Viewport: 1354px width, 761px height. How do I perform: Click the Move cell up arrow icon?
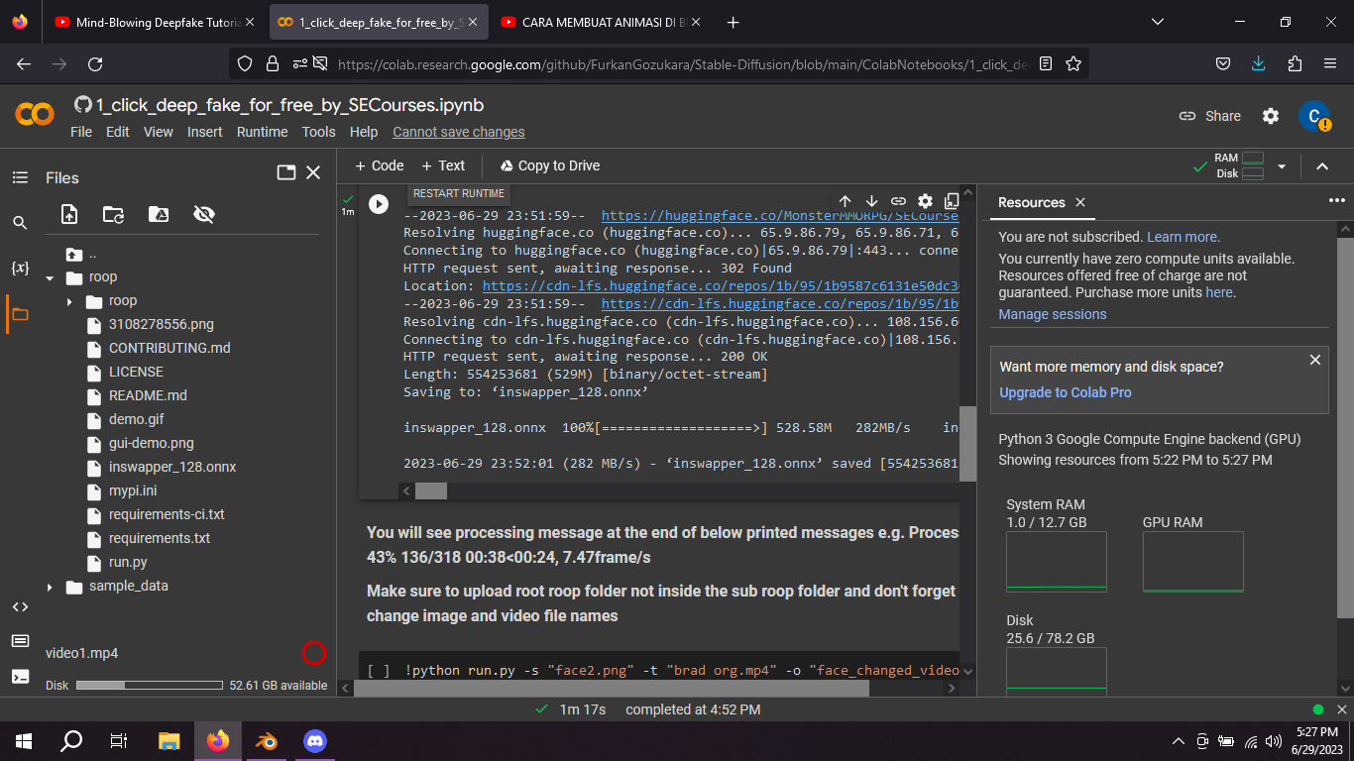(846, 201)
